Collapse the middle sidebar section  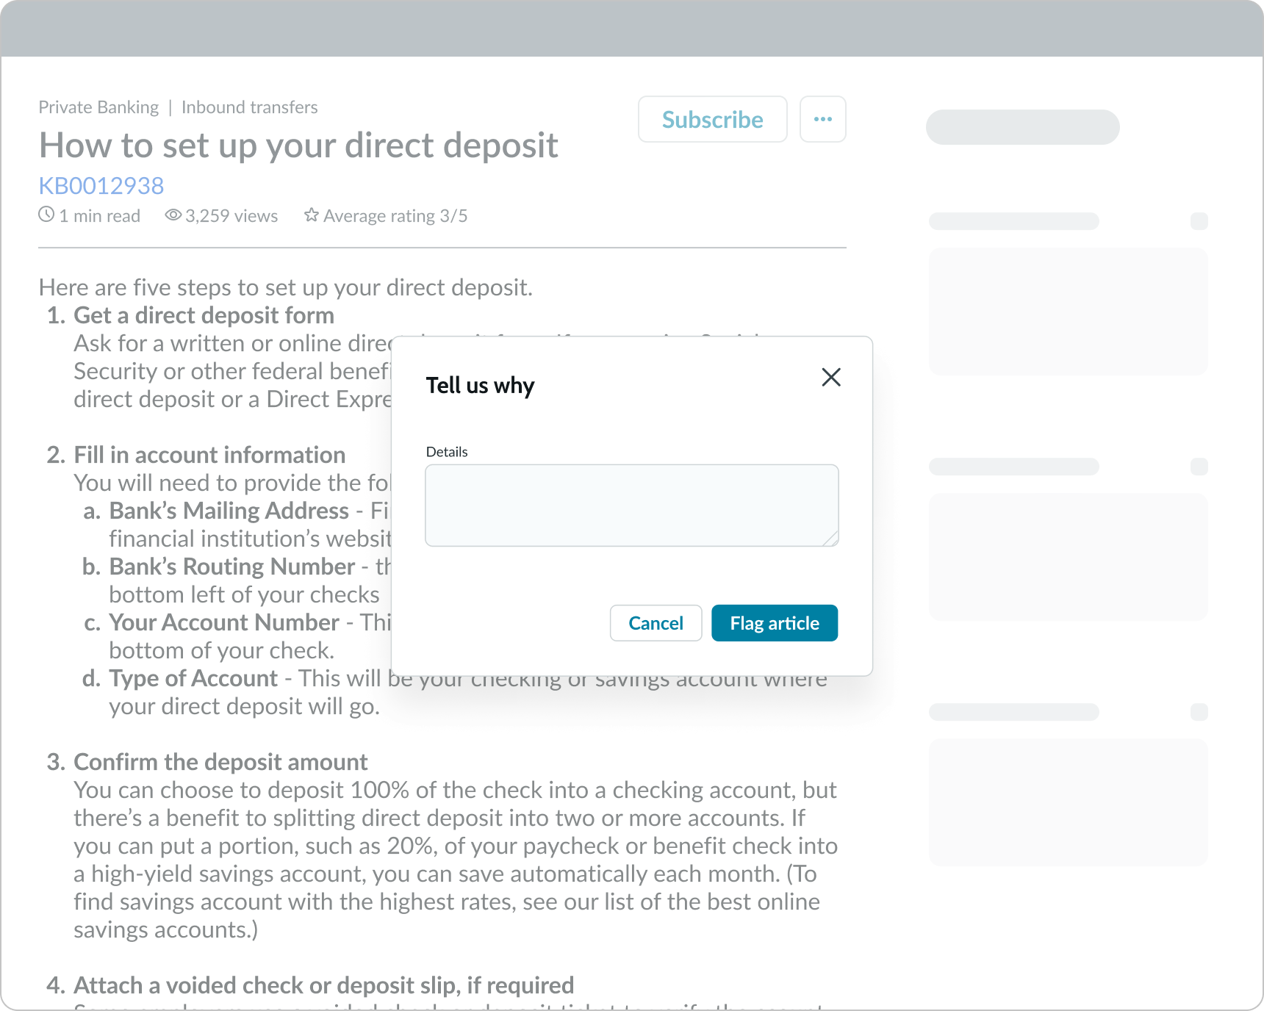(1200, 467)
